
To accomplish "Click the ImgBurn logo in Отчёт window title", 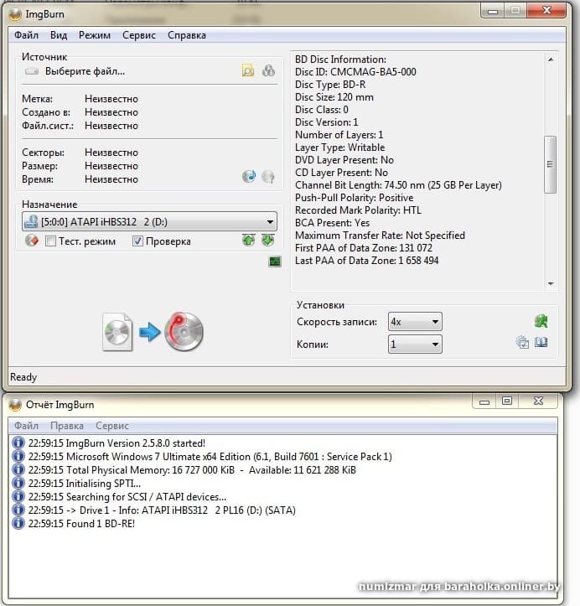I will pyautogui.click(x=15, y=405).
